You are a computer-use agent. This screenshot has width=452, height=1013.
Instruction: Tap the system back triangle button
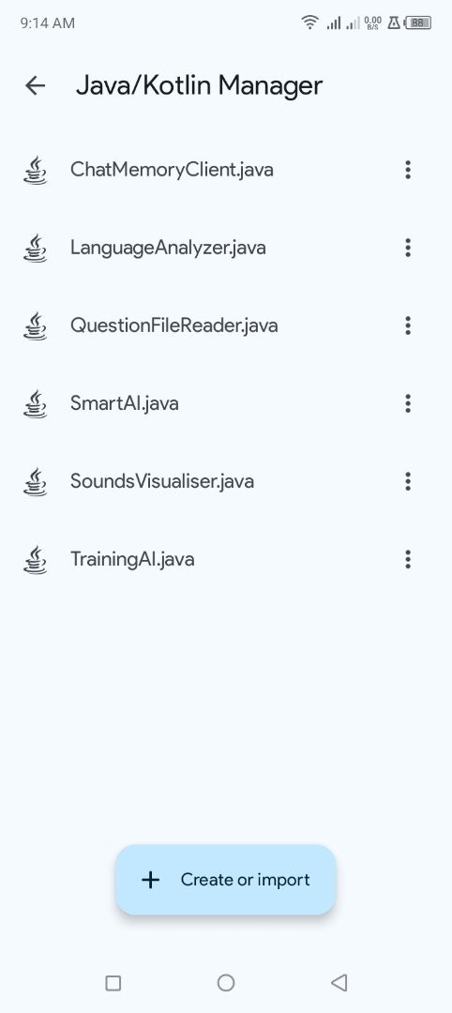coord(339,983)
